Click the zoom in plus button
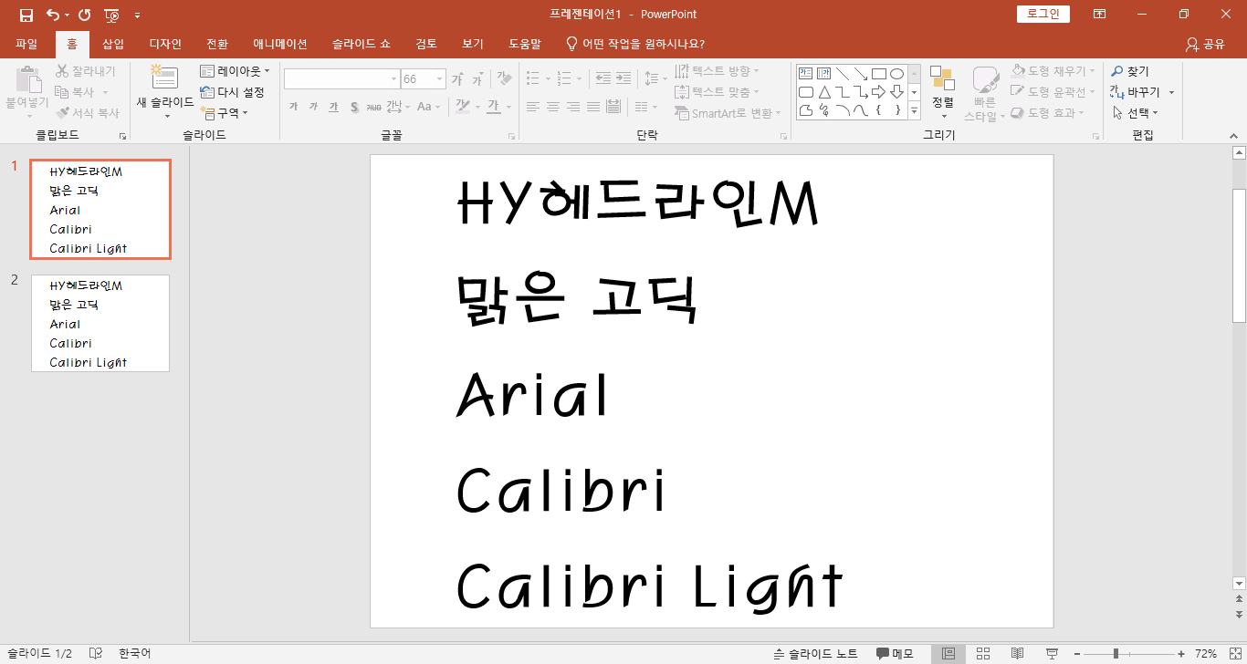This screenshot has height=664, width=1247. click(x=1181, y=654)
